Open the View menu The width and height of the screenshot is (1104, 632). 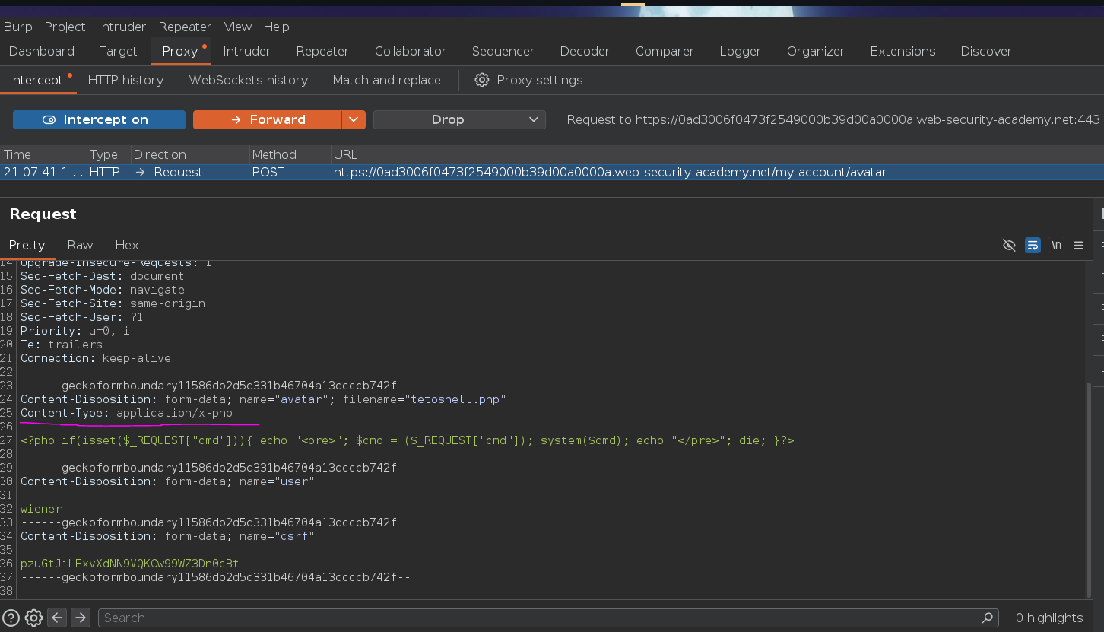point(237,27)
